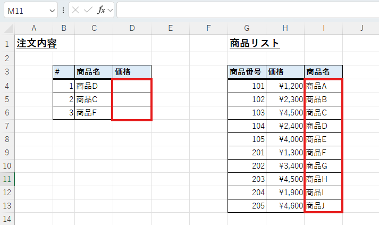Image resolution: width=379 pixels, height=225 pixels.
Task: Select the ¥4,600 price cell
Action: point(285,205)
